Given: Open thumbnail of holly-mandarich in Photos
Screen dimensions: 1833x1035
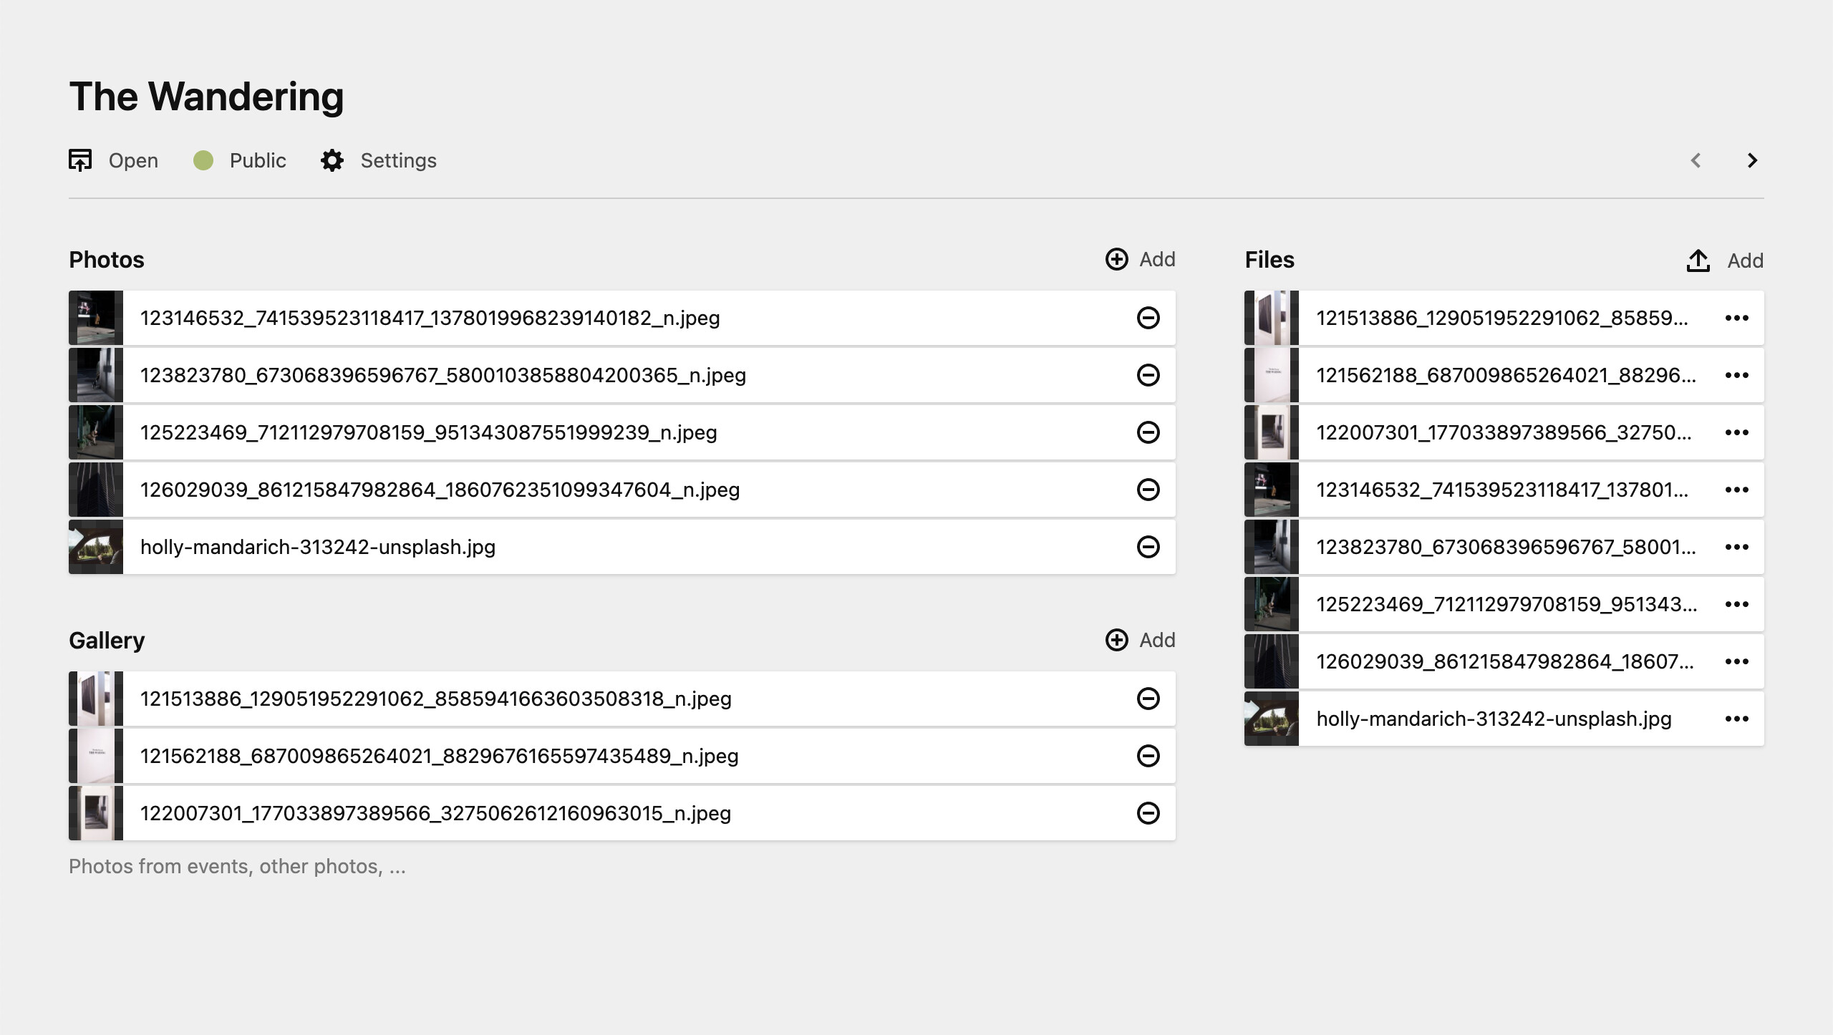Looking at the screenshot, I should [96, 547].
